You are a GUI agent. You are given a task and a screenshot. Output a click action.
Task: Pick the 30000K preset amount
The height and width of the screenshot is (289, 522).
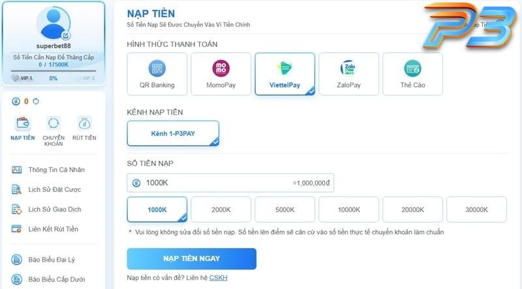point(476,210)
